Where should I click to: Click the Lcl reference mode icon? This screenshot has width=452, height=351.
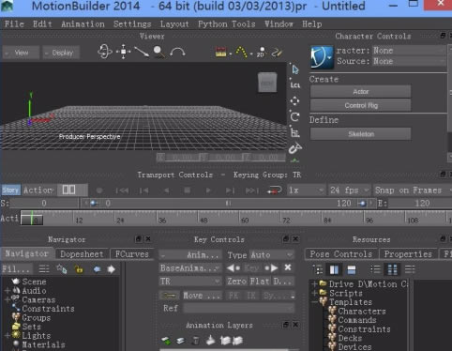click(x=294, y=84)
